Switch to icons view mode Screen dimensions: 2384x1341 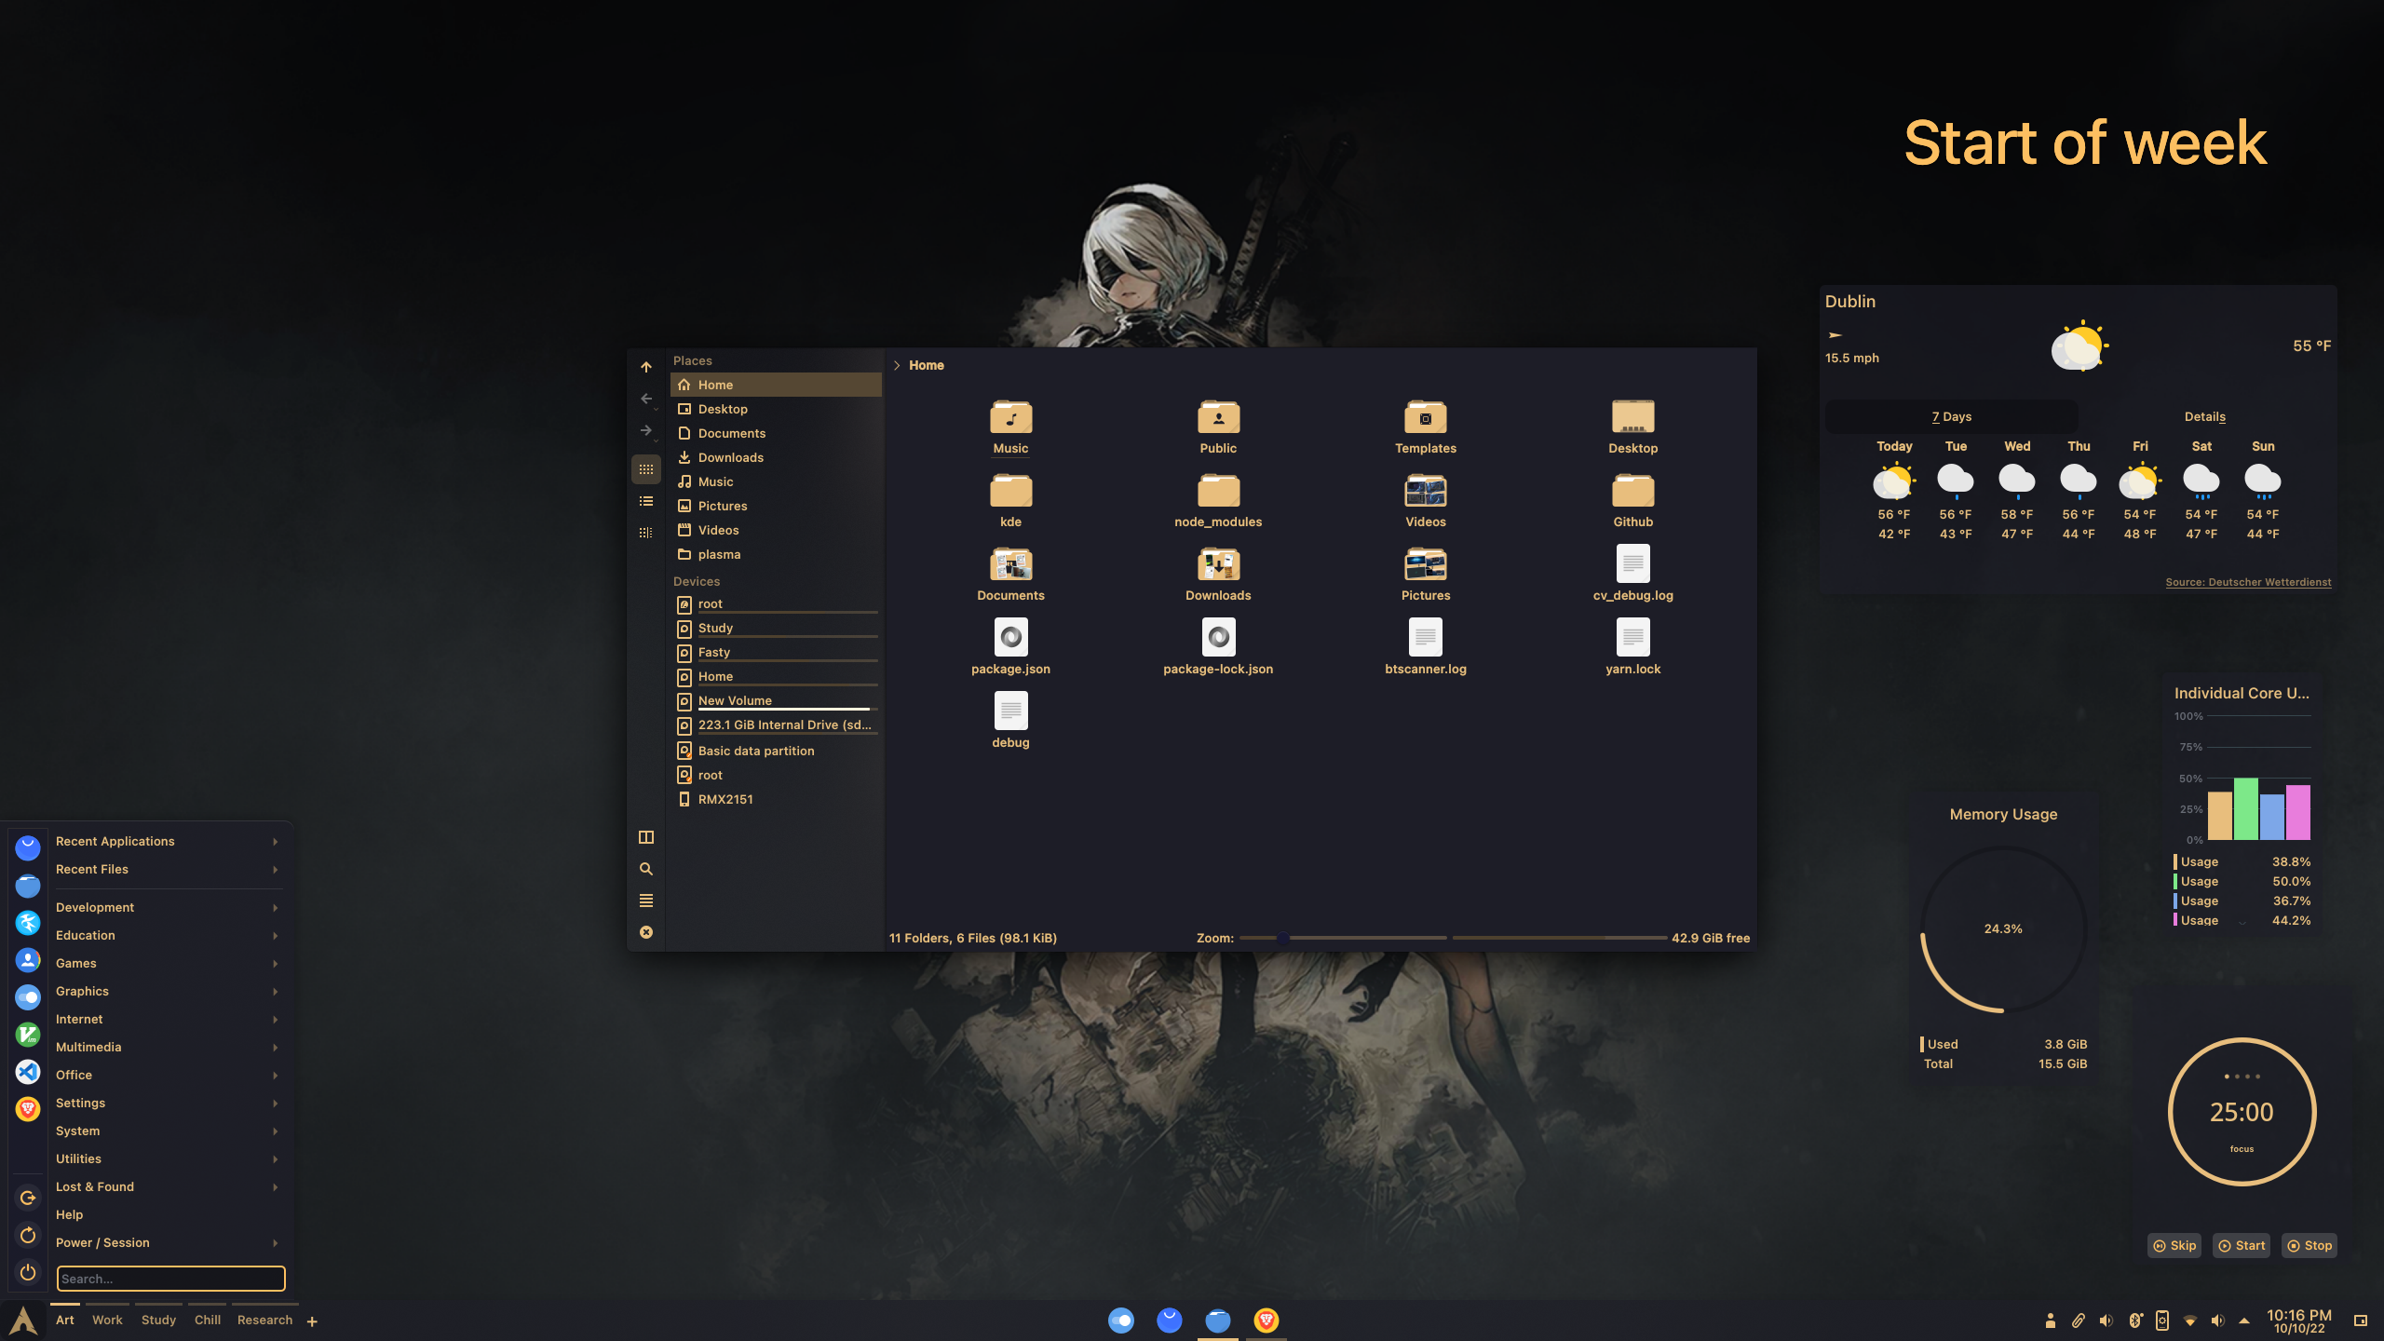point(646,469)
